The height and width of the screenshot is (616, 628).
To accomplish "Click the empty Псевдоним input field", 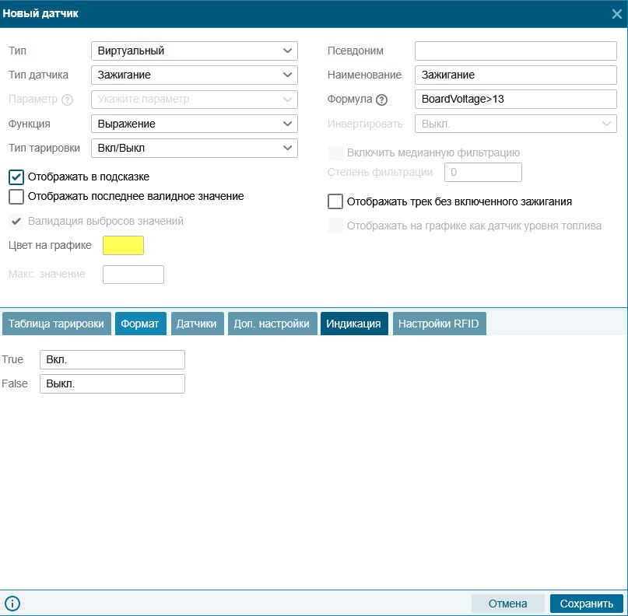I will tap(515, 51).
